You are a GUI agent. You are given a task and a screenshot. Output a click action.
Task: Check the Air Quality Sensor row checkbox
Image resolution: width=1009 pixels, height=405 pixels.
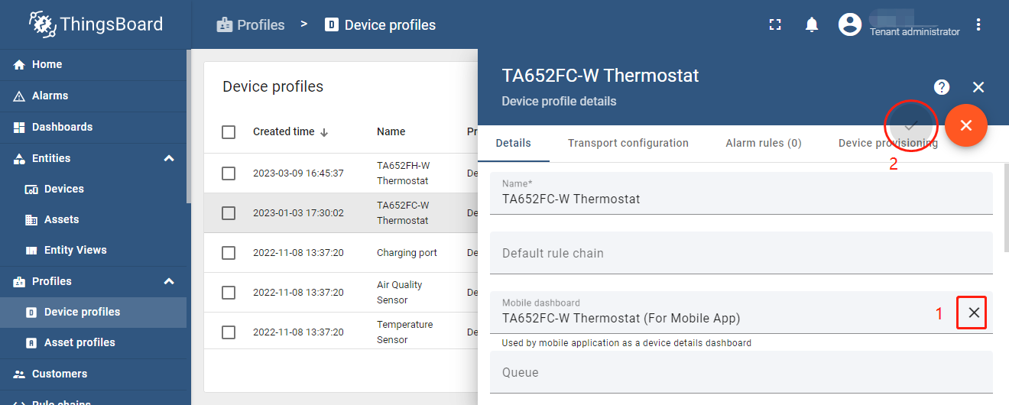tap(229, 293)
